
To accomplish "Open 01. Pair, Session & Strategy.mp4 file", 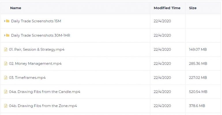I will tap(37, 49).
